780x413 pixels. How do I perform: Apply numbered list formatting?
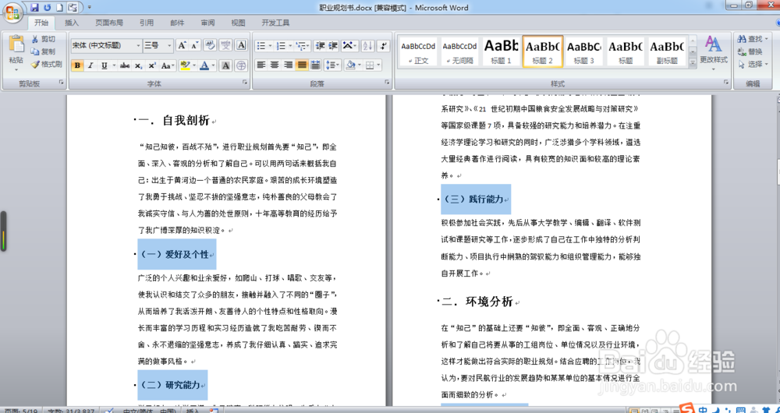281,46
